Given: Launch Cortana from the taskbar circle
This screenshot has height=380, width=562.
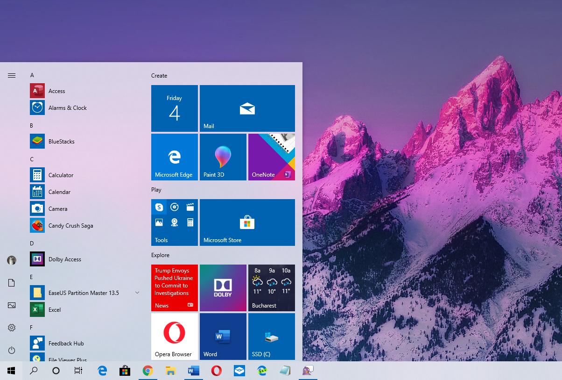Looking at the screenshot, I should 56,371.
